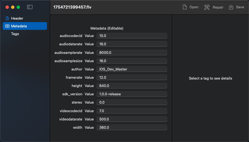This screenshot has width=249, height=142.
Task: Click the 'author' label
Action: pyautogui.click(x=77, y=69)
